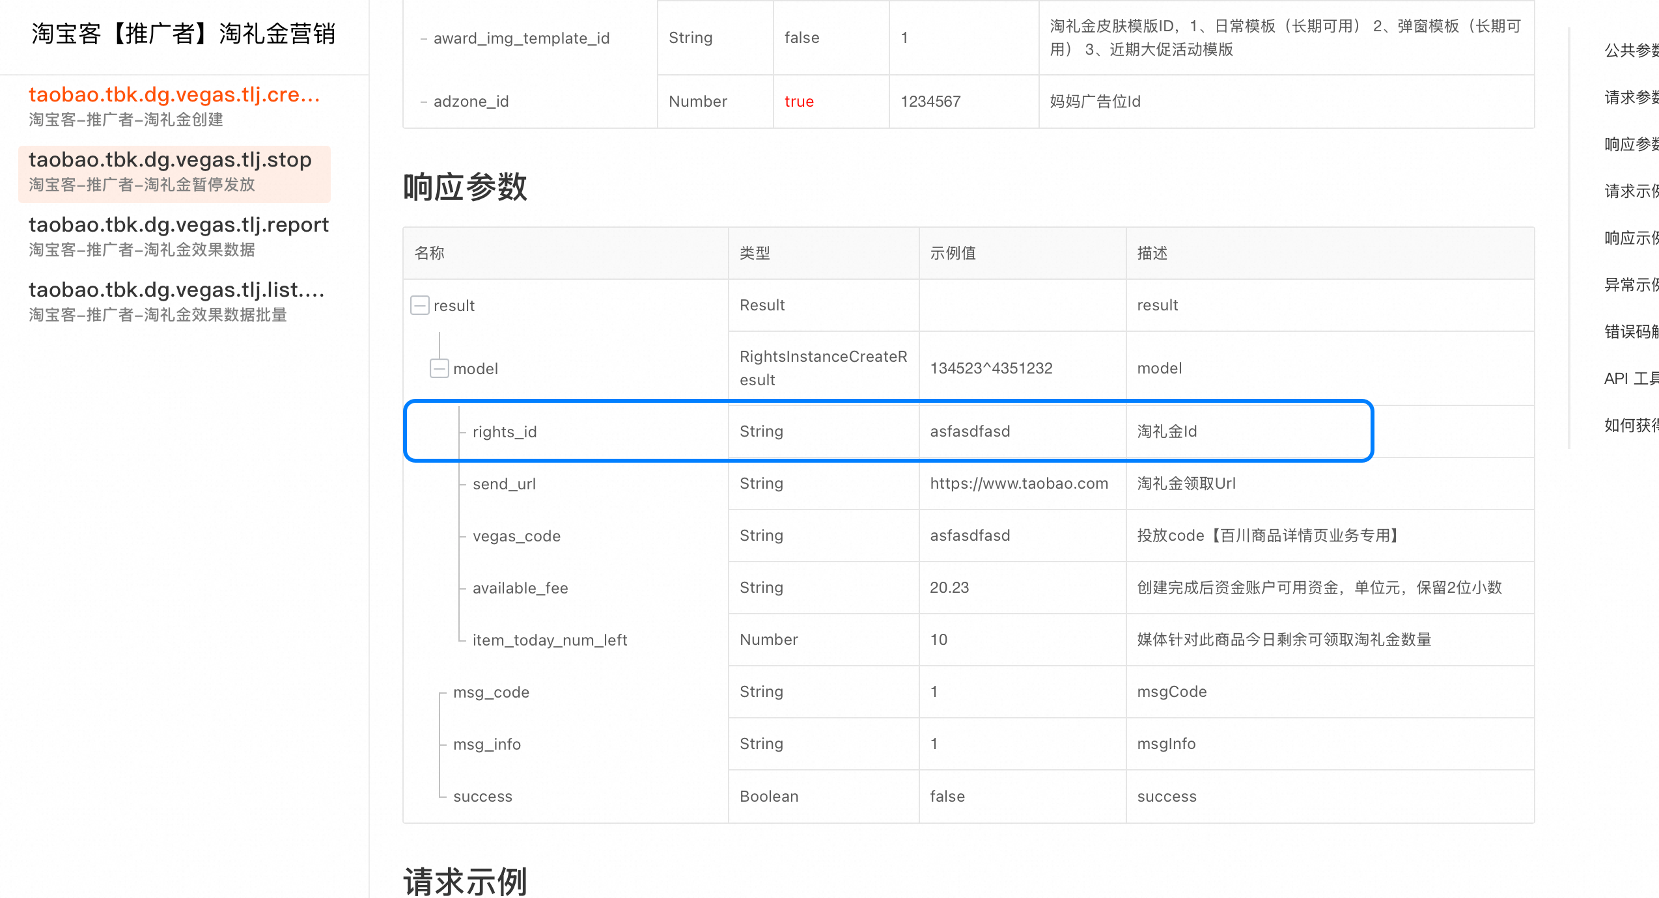Click the 134523^4351232 example value
This screenshot has width=1659, height=898.
[x=991, y=368]
